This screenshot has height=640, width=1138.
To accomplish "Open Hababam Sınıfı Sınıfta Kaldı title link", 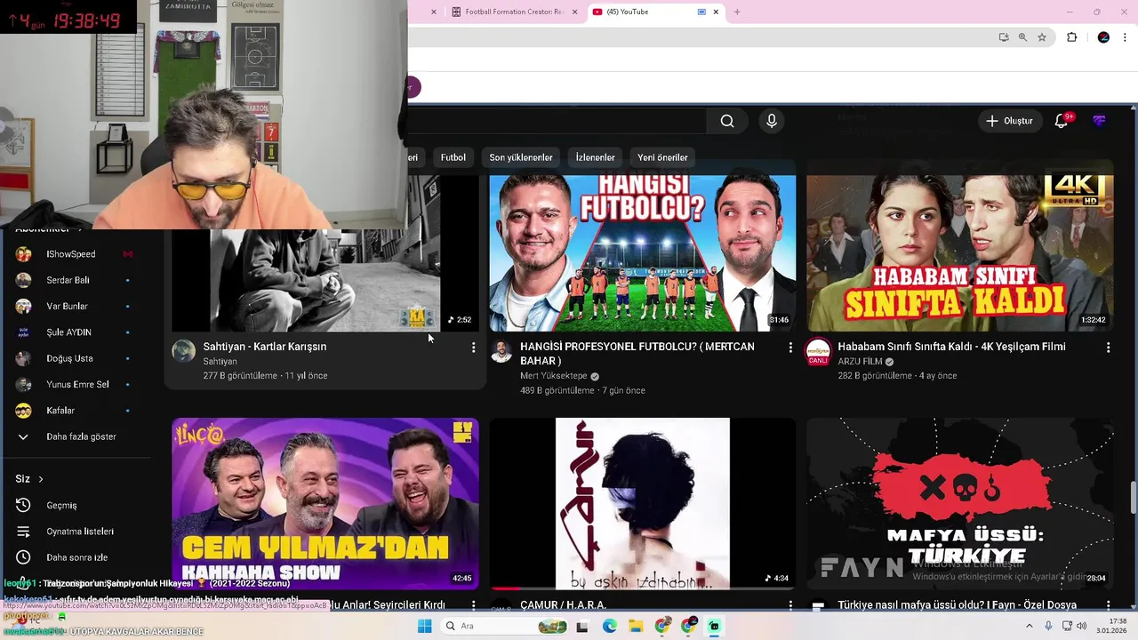I will pyautogui.click(x=951, y=347).
